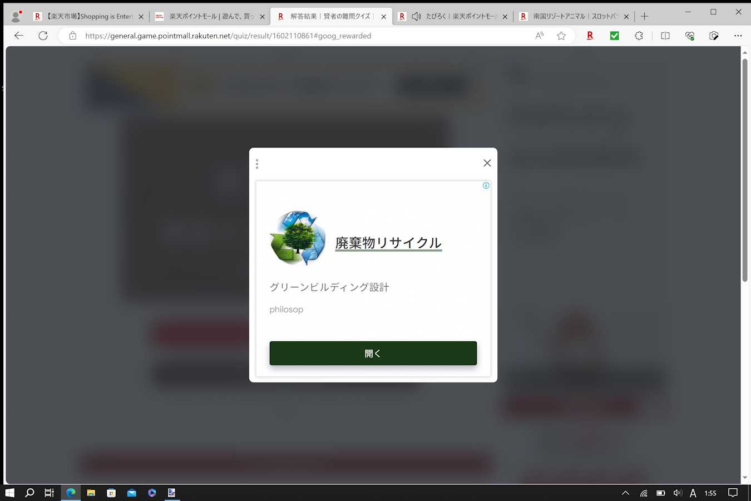Open Microsoft Store from the taskbar

(111, 493)
